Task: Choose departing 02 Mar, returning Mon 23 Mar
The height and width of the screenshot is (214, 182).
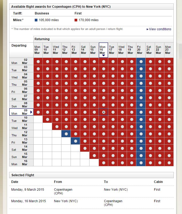Action: coord(169,61)
